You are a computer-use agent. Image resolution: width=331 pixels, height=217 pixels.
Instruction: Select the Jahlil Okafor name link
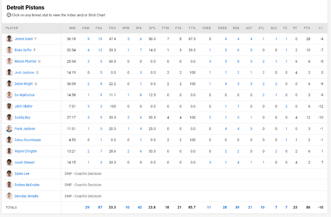coord(24,106)
